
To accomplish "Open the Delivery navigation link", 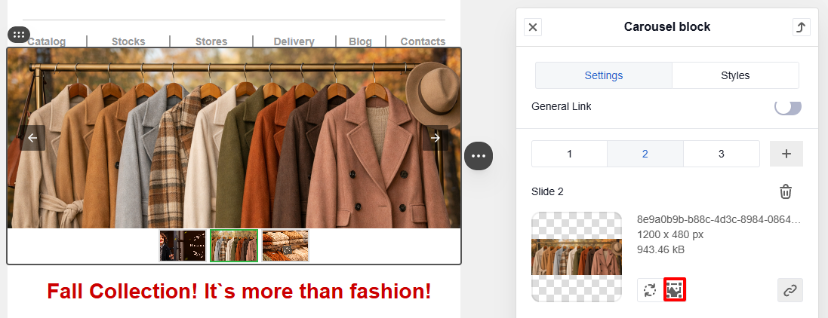I will coord(294,41).
